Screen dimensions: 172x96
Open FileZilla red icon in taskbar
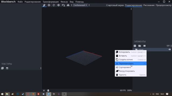coord(38,94)
